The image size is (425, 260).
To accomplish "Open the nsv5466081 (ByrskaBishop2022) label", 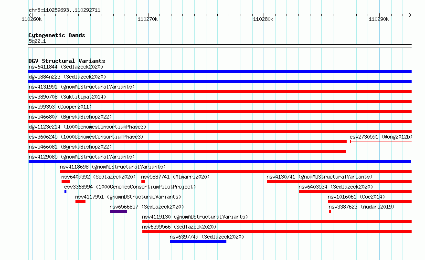I will 70,147.
